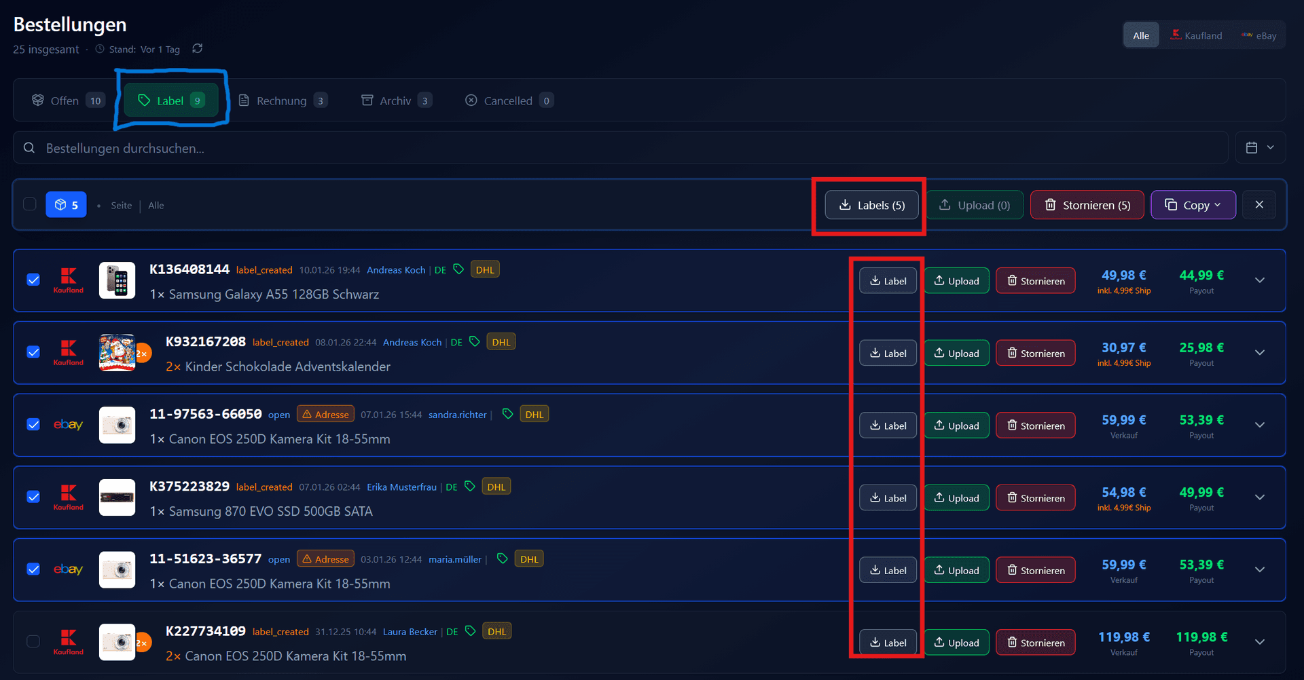1304x680 pixels.
Task: Expand the details of order K932167208
Action: click(1260, 353)
